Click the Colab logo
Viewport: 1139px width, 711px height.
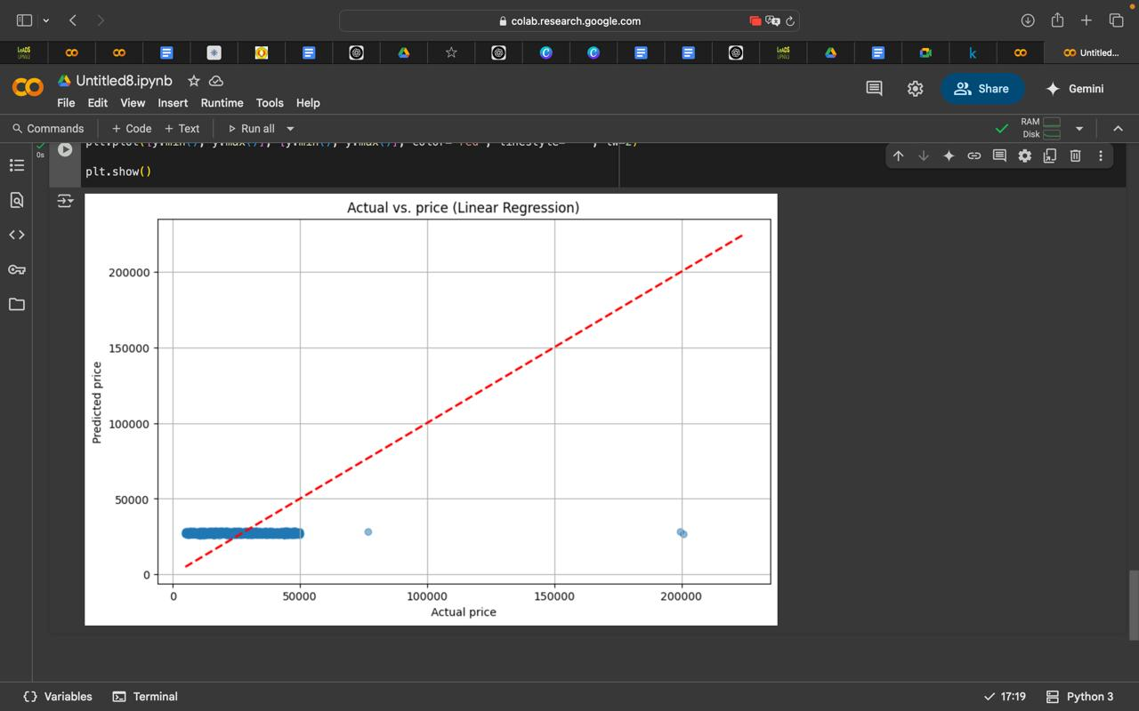point(28,88)
